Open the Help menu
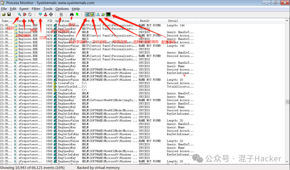 tap(76, 9)
